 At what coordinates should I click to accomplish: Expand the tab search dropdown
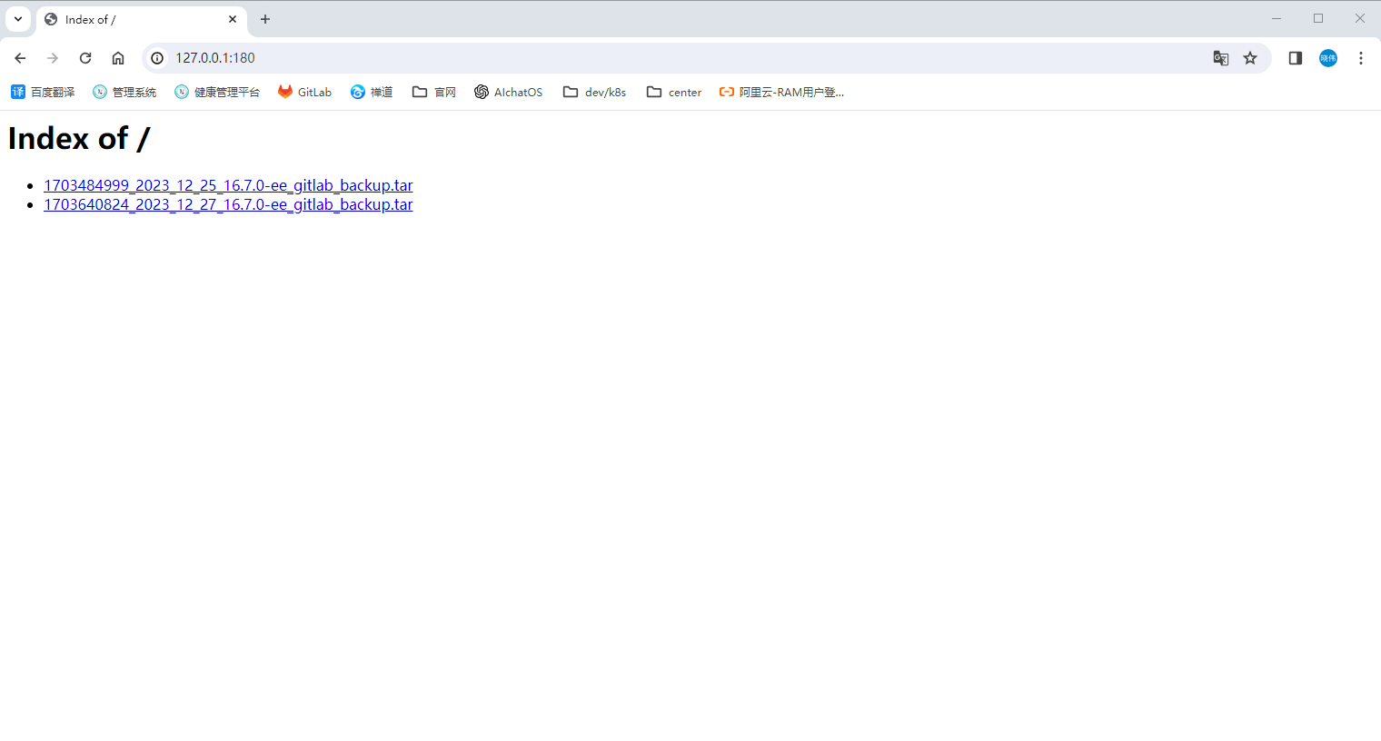pyautogui.click(x=18, y=19)
